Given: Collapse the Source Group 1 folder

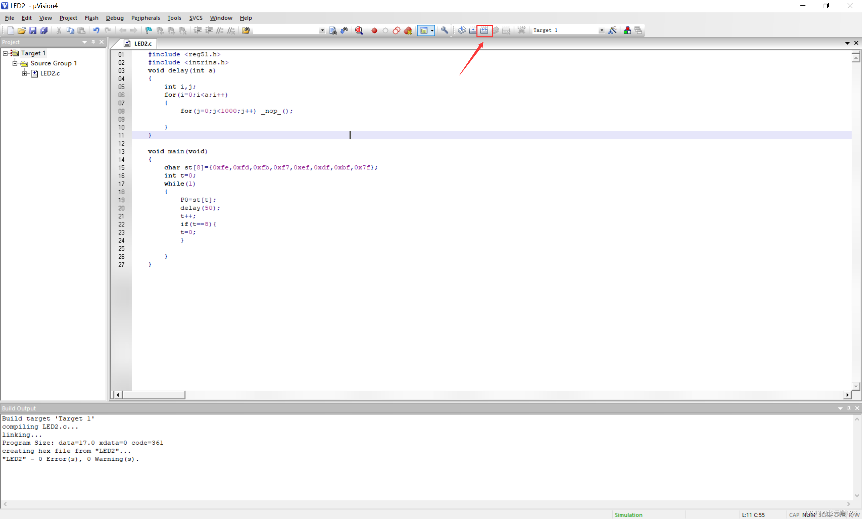Looking at the screenshot, I should [x=15, y=63].
